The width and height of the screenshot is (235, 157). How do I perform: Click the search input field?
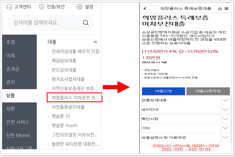point(41,23)
